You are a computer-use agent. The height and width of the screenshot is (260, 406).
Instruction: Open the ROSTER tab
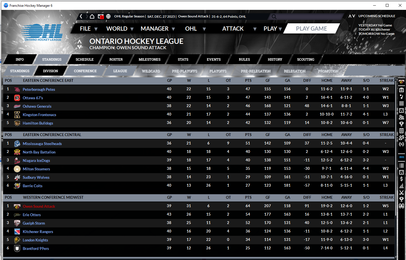[116, 60]
